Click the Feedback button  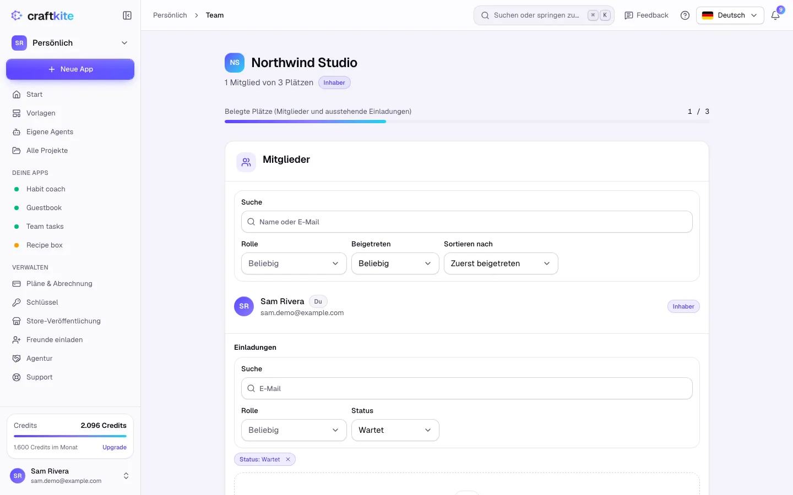pyautogui.click(x=647, y=15)
